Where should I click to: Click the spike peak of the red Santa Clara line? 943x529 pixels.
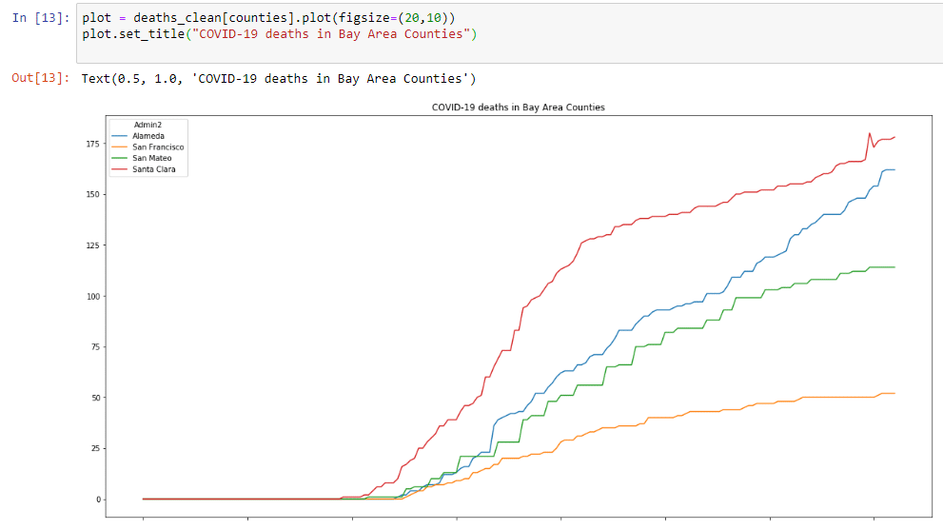coord(870,133)
